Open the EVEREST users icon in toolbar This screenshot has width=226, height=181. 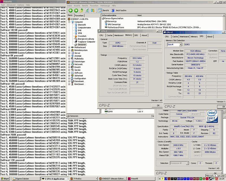(93, 10)
